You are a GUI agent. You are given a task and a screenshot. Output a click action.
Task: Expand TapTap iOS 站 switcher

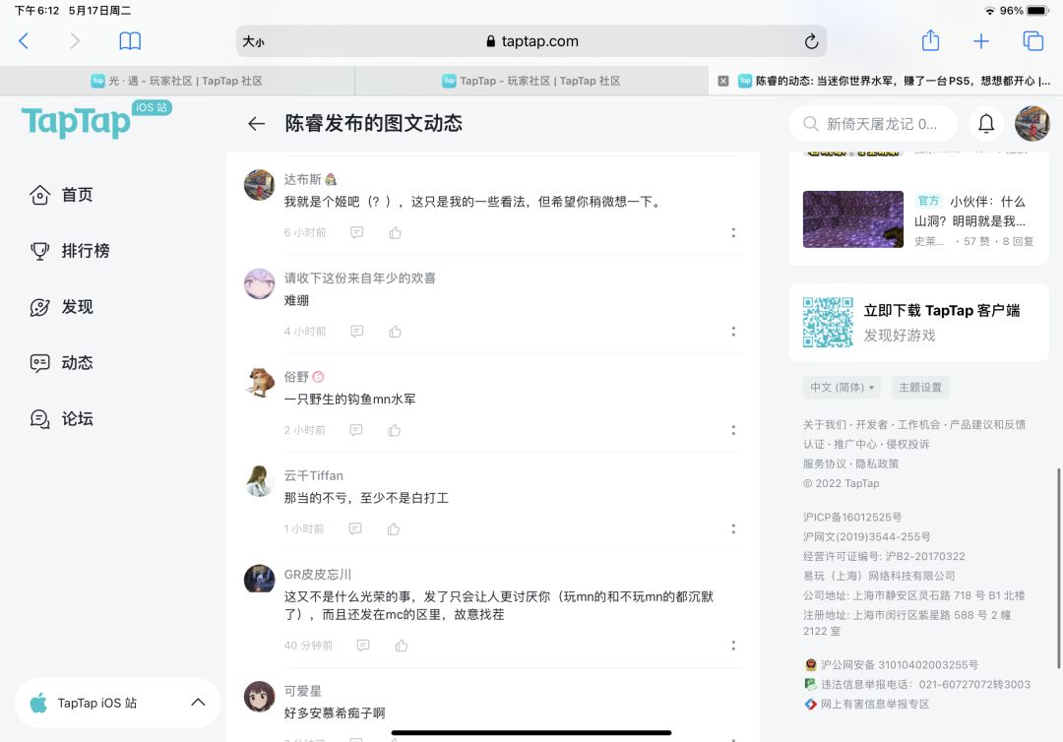coord(117,703)
